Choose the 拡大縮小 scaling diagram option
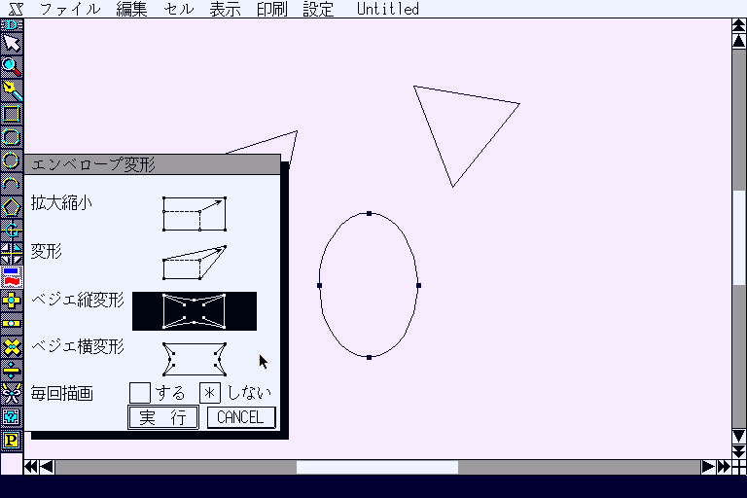Viewport: 747px width, 498px height. (x=195, y=213)
